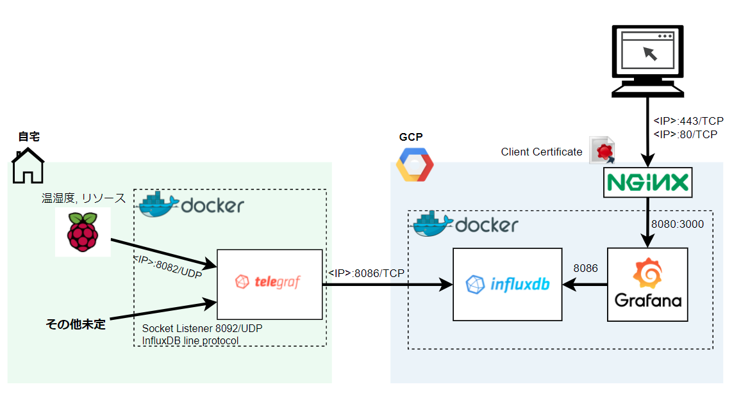The width and height of the screenshot is (741, 405).
Task: Click the Google Cloud Platform hexagon logo
Action: pos(414,164)
